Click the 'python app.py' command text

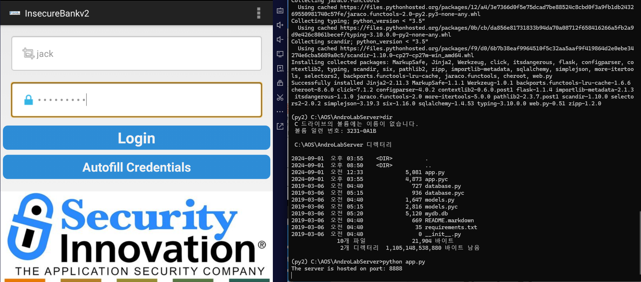coord(404,262)
